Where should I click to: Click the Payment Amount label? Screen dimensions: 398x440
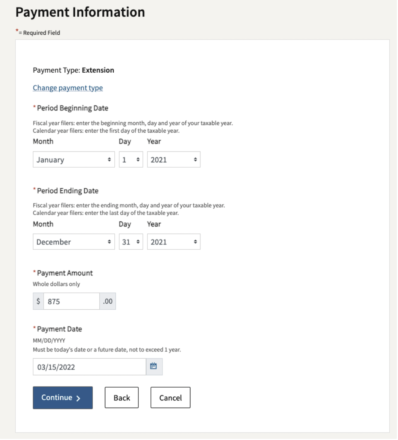click(65, 274)
